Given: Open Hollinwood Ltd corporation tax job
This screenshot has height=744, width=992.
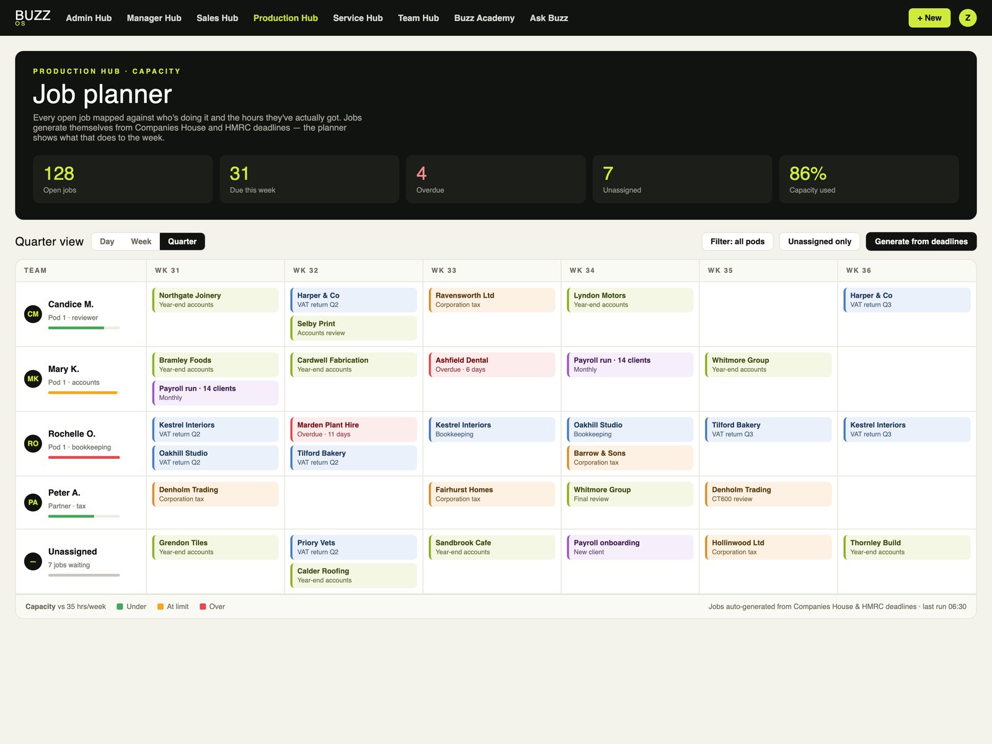Looking at the screenshot, I should 769,547.
